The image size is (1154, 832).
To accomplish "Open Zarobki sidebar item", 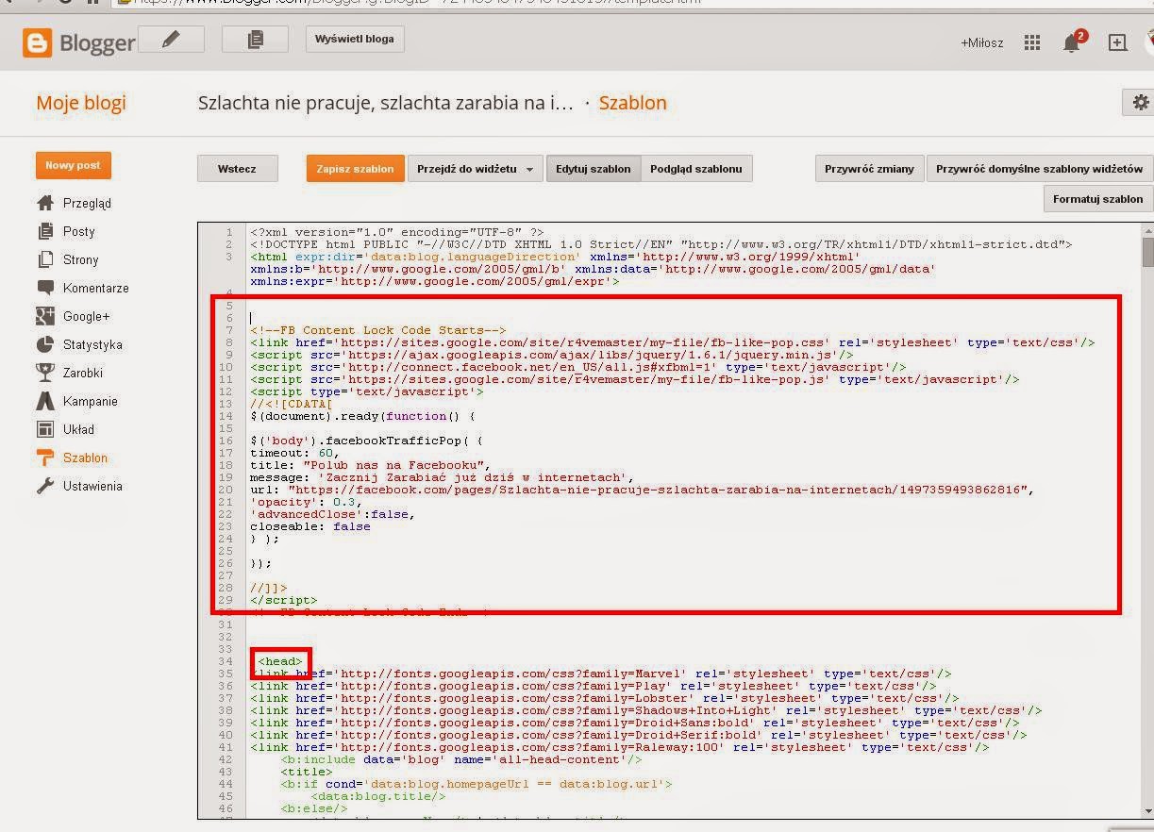I will tap(83, 373).
